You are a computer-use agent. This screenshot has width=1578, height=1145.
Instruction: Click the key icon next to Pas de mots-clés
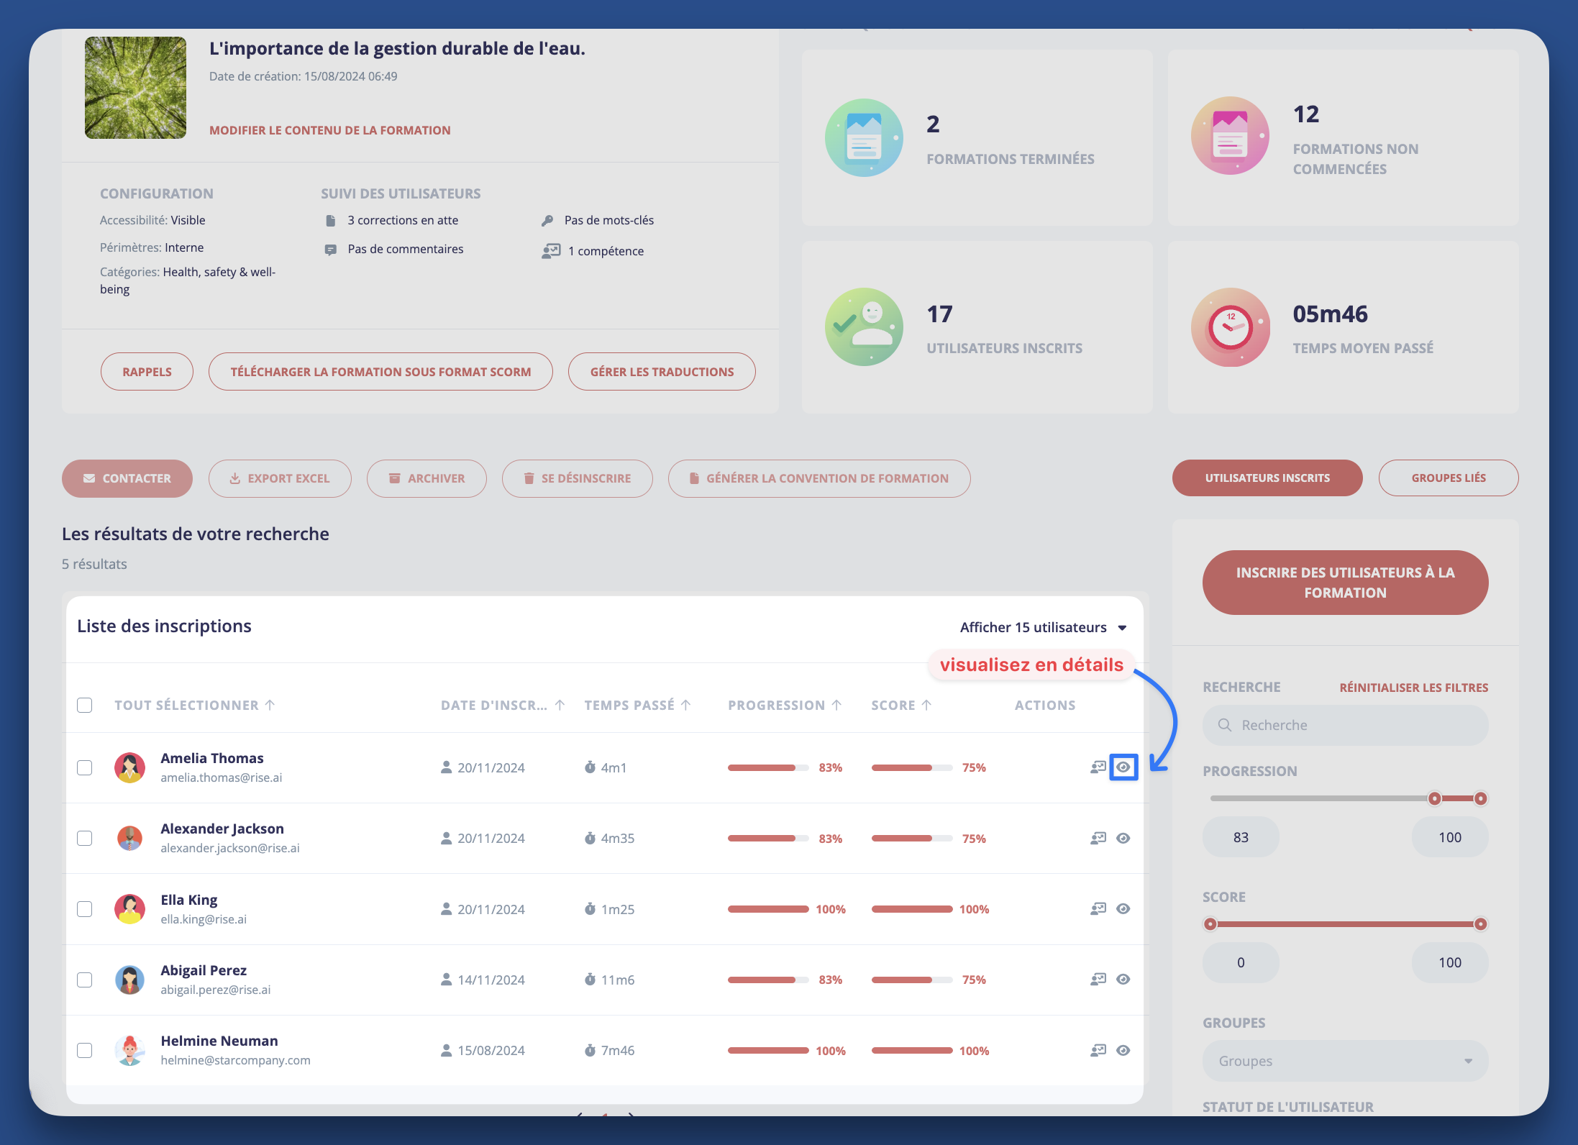coord(549,219)
